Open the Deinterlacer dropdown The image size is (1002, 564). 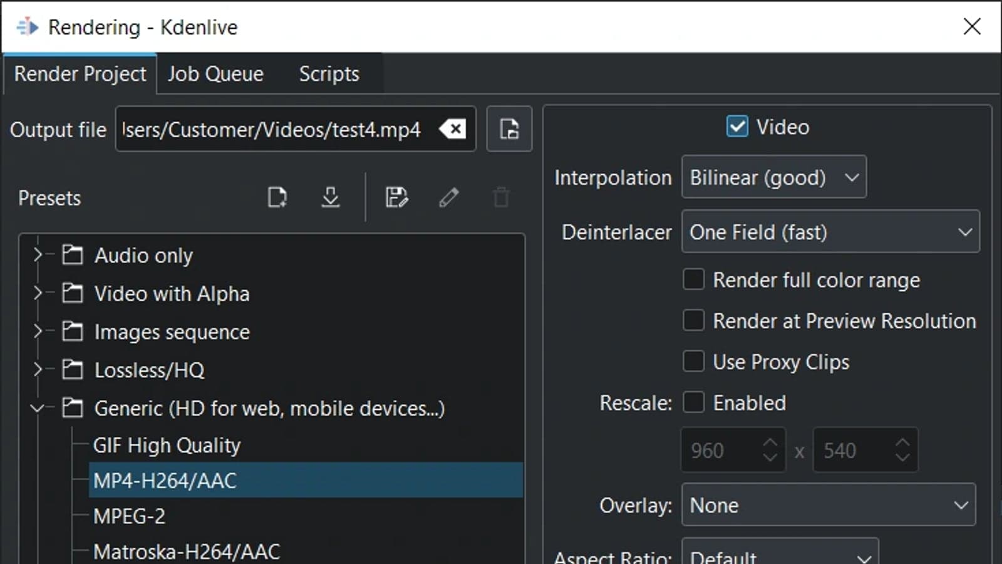pos(830,232)
